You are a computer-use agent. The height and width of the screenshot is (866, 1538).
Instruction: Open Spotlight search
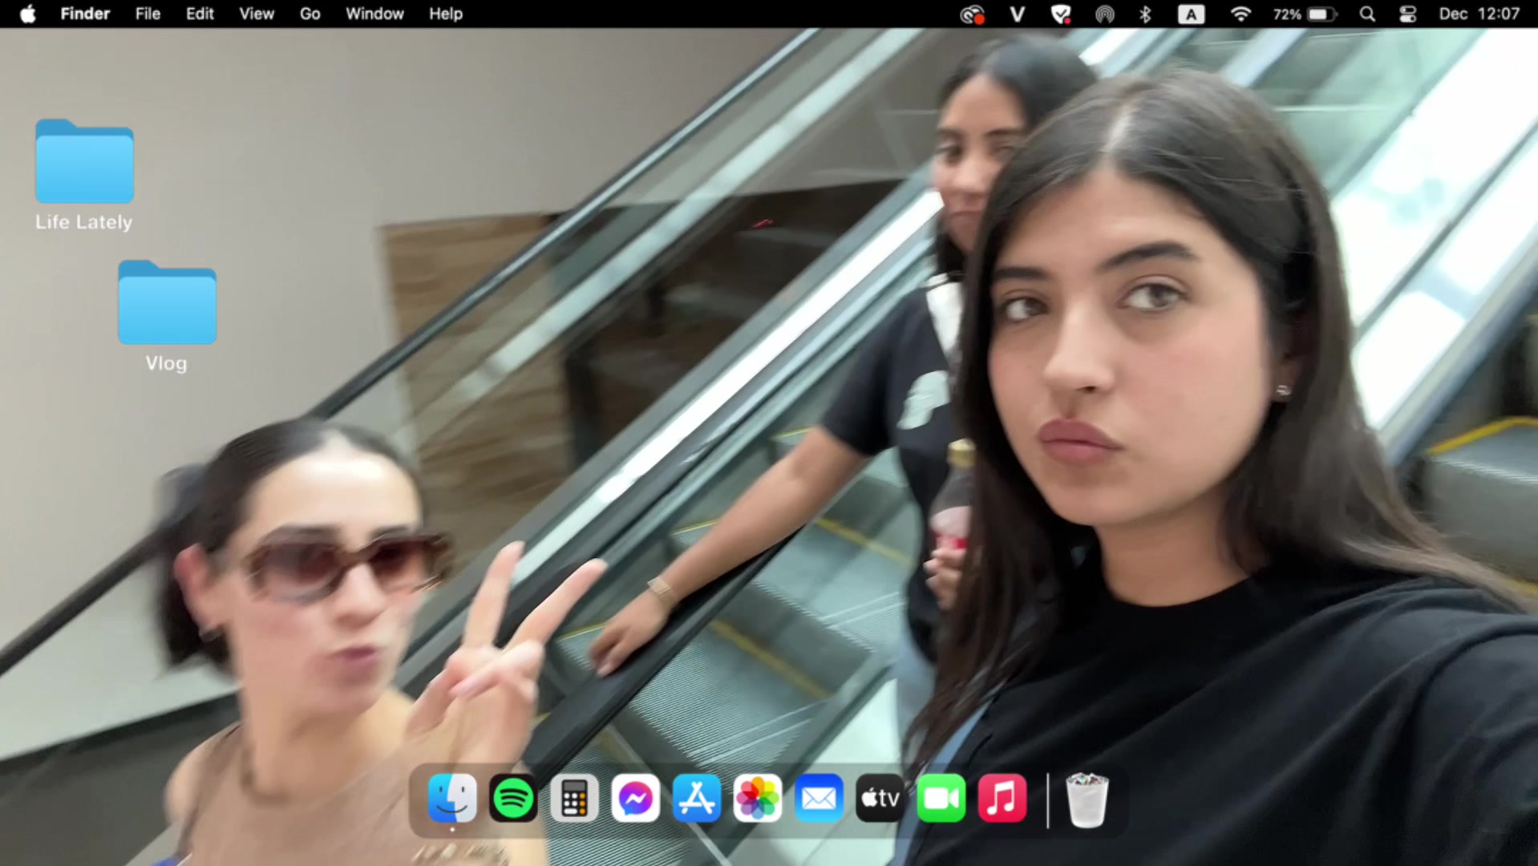(1367, 14)
